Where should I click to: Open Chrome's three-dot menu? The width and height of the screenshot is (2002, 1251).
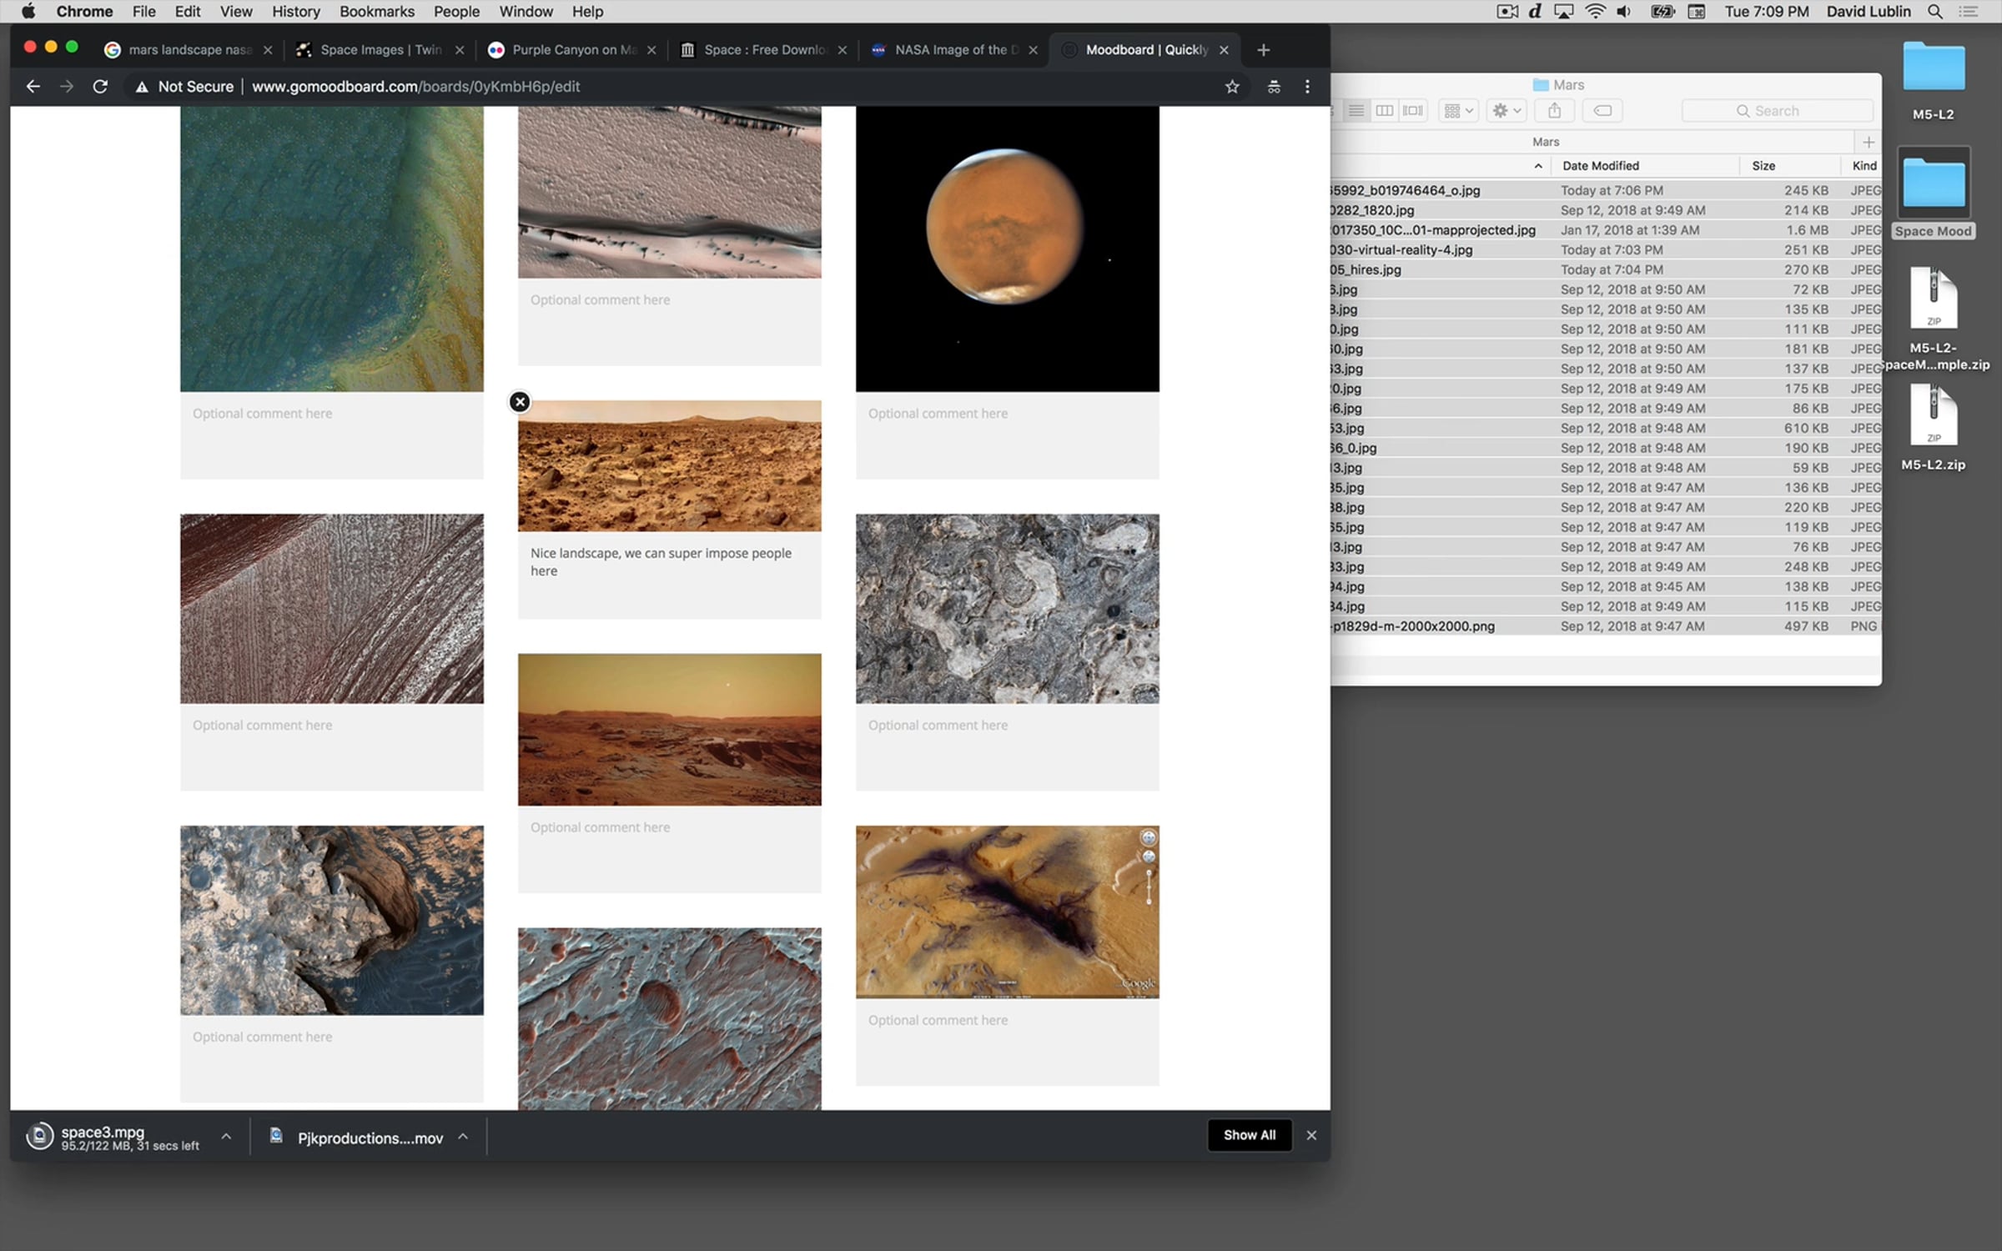tap(1307, 87)
